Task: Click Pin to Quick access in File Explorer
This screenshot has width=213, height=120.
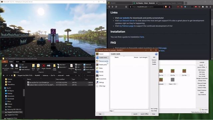Action: coord(6,67)
